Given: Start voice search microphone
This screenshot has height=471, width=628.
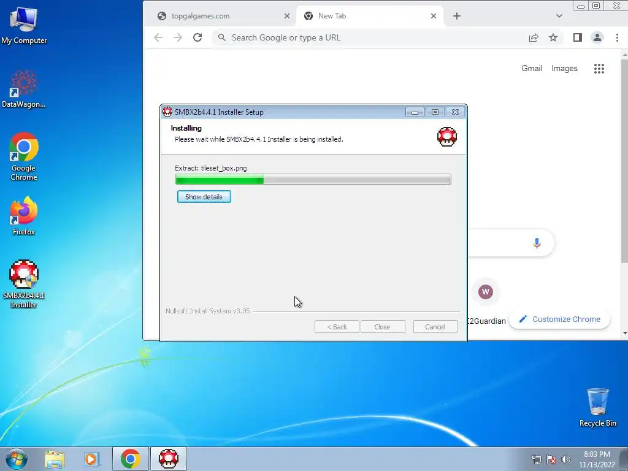Looking at the screenshot, I should coord(537,243).
